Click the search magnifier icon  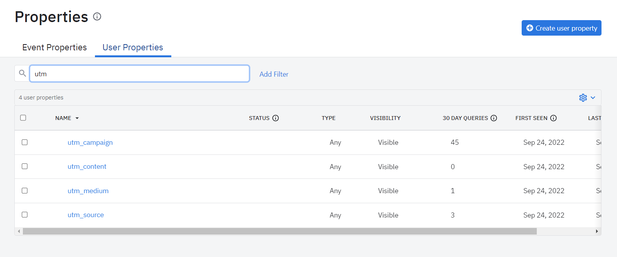[22, 73]
